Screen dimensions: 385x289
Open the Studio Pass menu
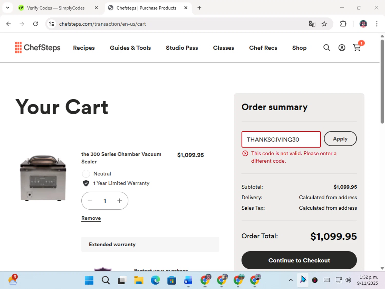coord(182,48)
